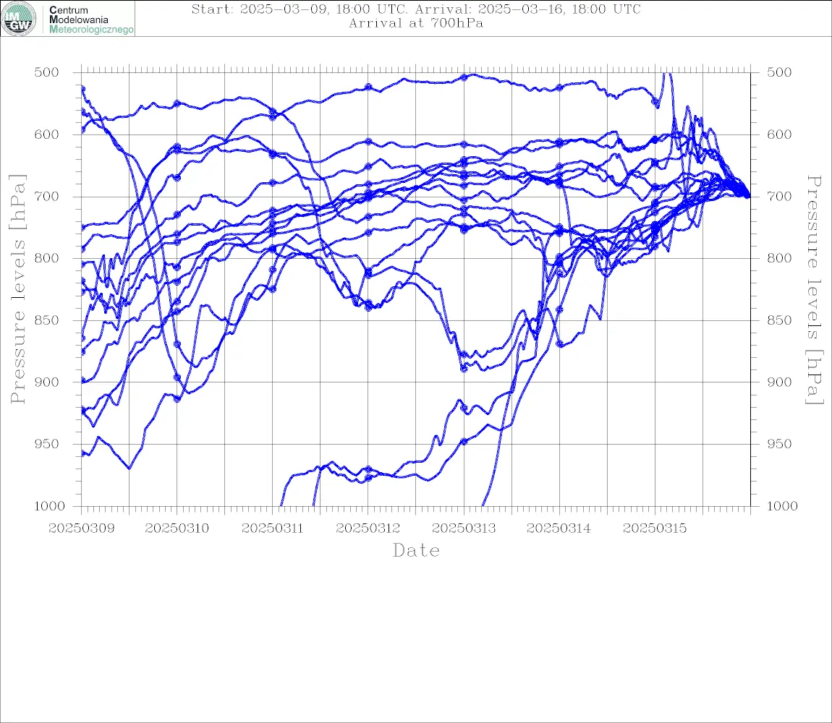The width and height of the screenshot is (832, 723).
Task: Click the left axis 600 label
Action: [x=47, y=134]
